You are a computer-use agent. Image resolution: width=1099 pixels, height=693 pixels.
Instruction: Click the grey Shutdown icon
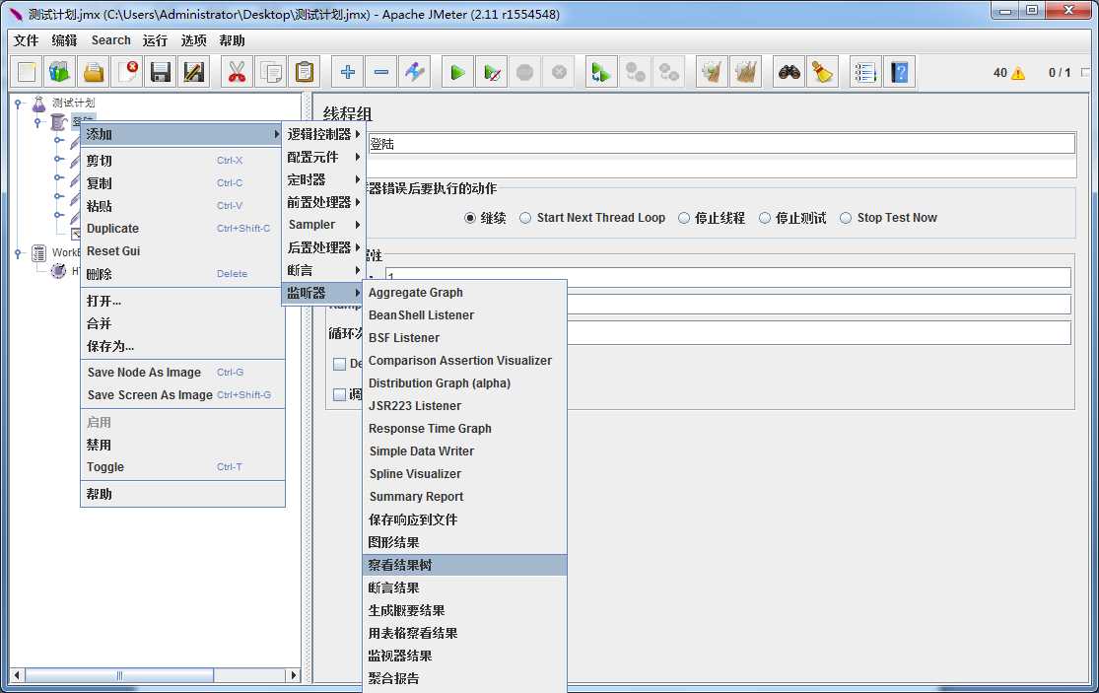(x=559, y=72)
